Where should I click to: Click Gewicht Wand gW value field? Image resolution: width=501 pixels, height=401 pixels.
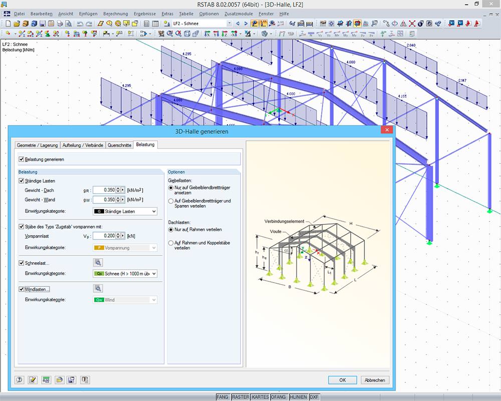tap(104, 199)
